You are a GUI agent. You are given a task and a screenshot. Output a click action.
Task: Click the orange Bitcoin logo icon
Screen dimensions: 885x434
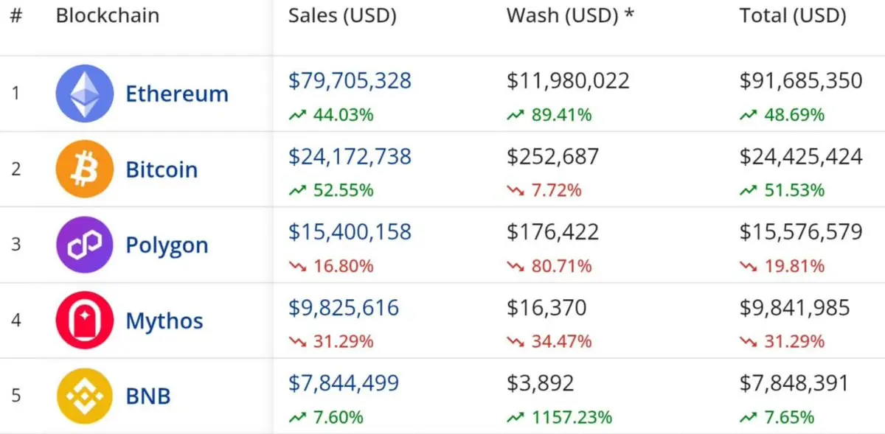tap(85, 169)
